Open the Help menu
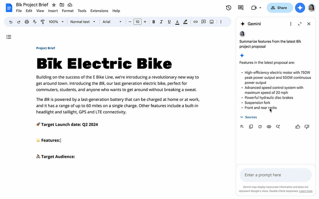This screenshot has height=199, width=319. click(x=116, y=11)
